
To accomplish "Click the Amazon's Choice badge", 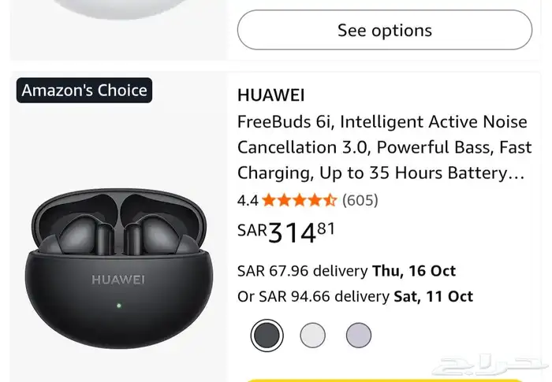I will [x=84, y=91].
